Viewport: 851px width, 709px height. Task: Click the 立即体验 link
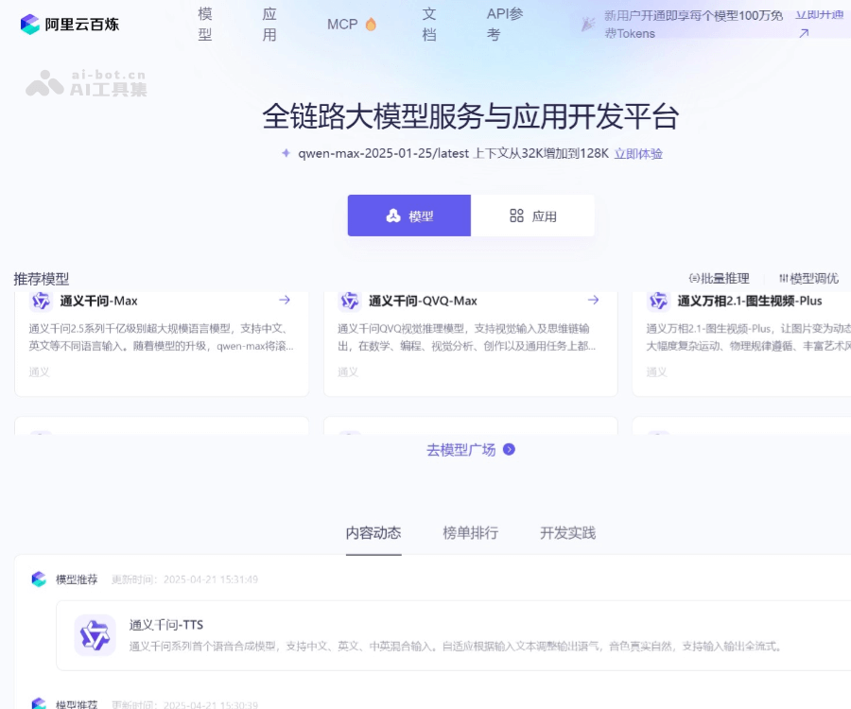click(x=640, y=153)
